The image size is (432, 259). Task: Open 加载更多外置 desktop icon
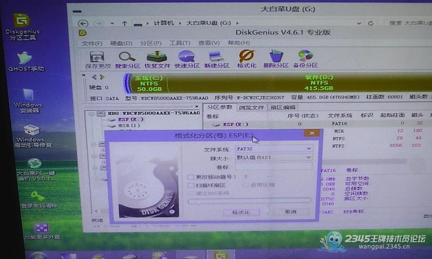[x=41, y=231]
